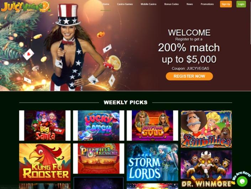Play the Kung Fu Rooster game
This screenshot has width=251, height=189.
(45, 162)
